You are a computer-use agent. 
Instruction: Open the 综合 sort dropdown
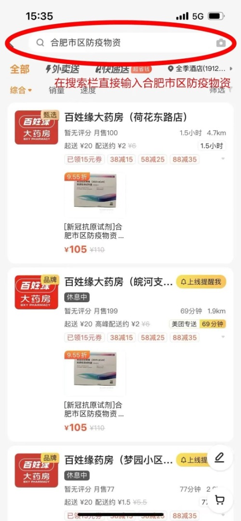coord(21,90)
